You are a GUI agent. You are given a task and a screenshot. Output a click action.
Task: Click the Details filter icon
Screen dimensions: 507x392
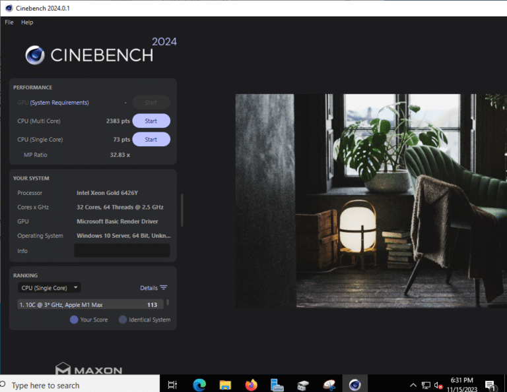[x=164, y=288]
